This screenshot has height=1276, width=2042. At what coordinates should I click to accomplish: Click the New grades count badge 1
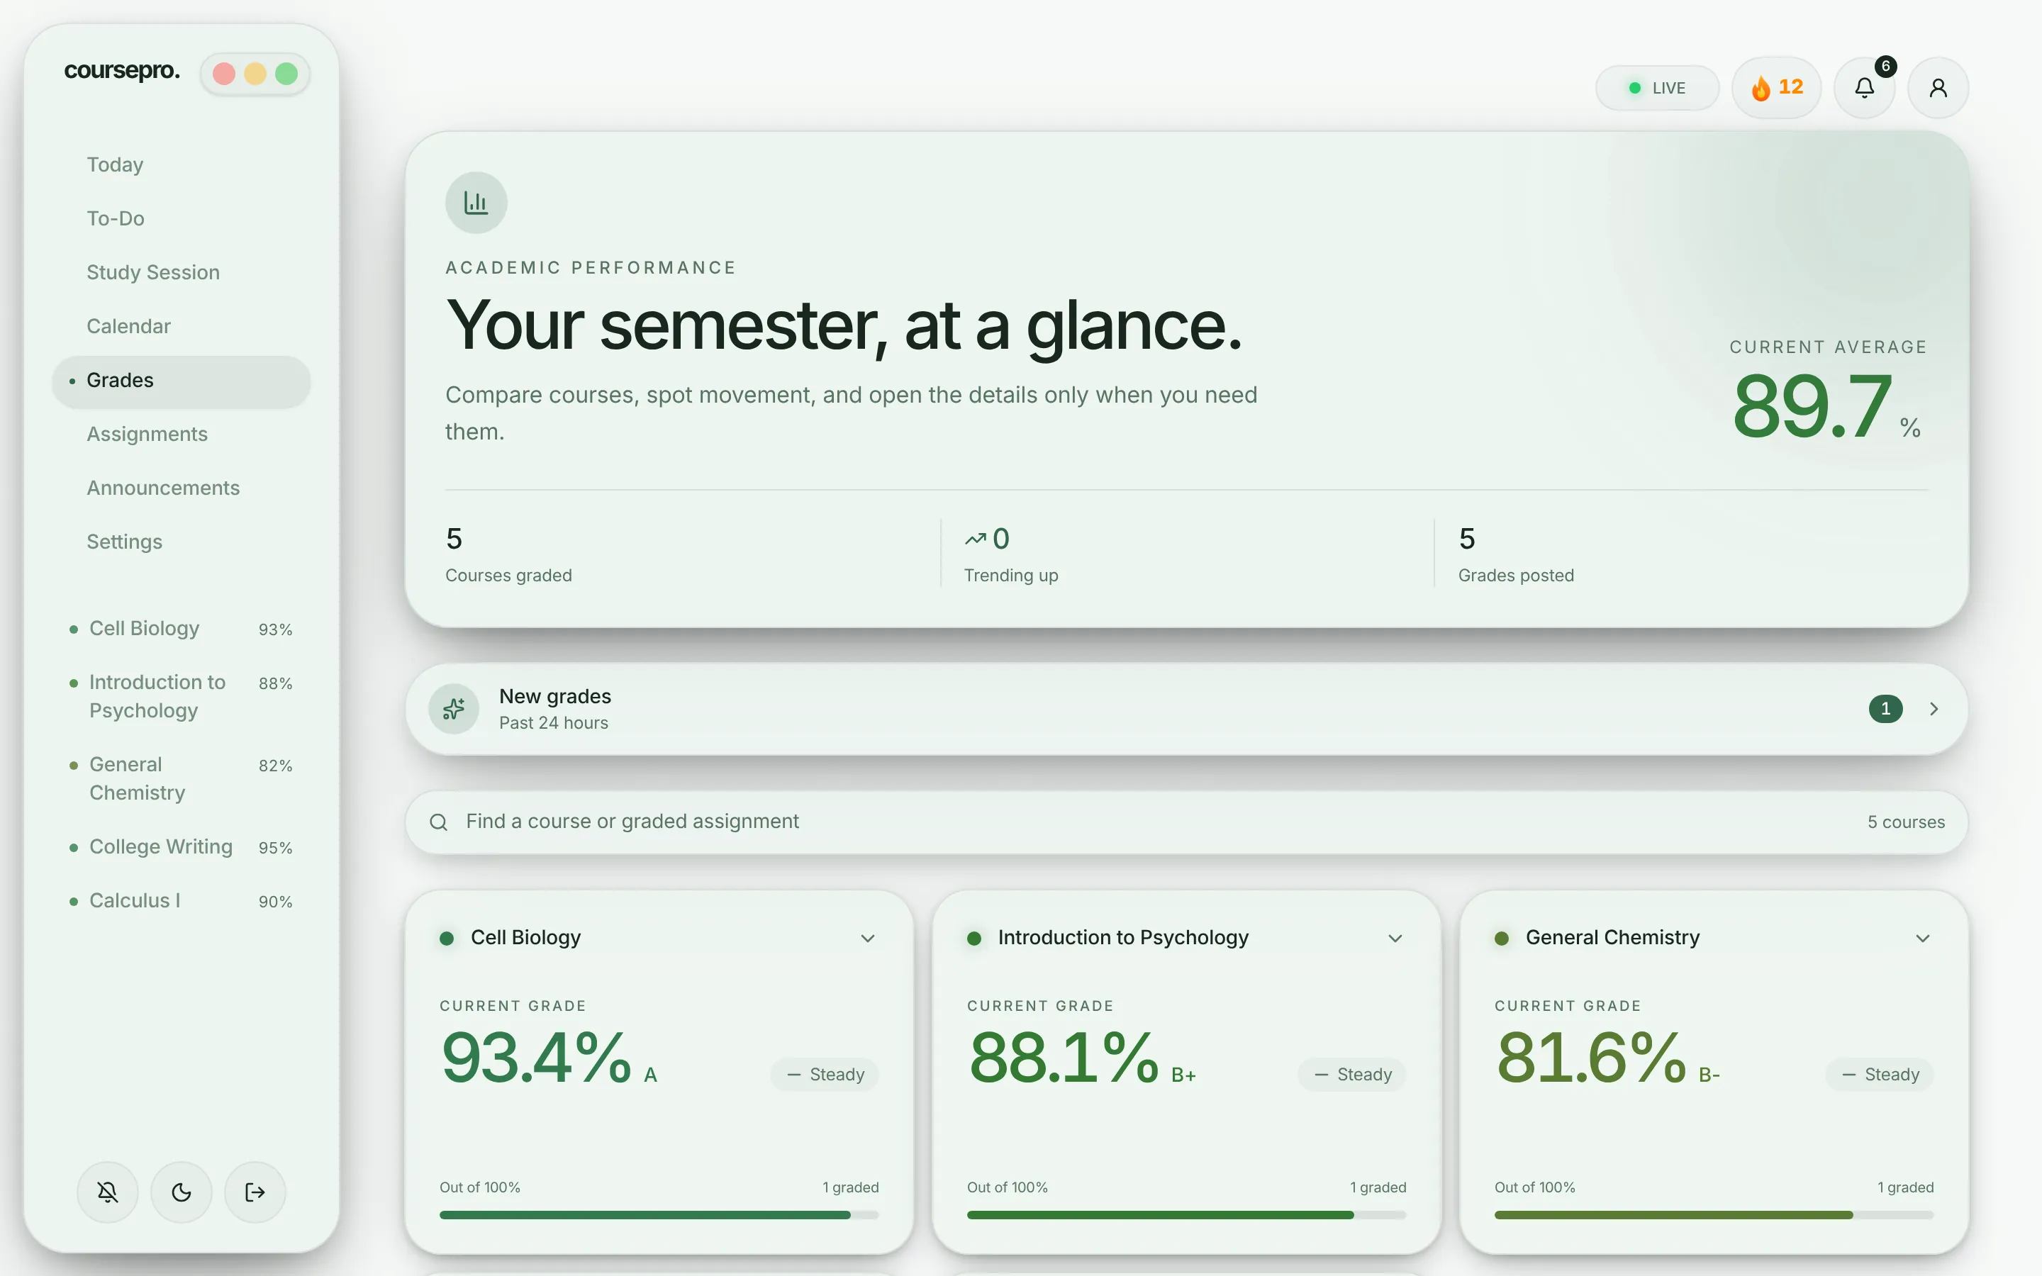[x=1885, y=709]
